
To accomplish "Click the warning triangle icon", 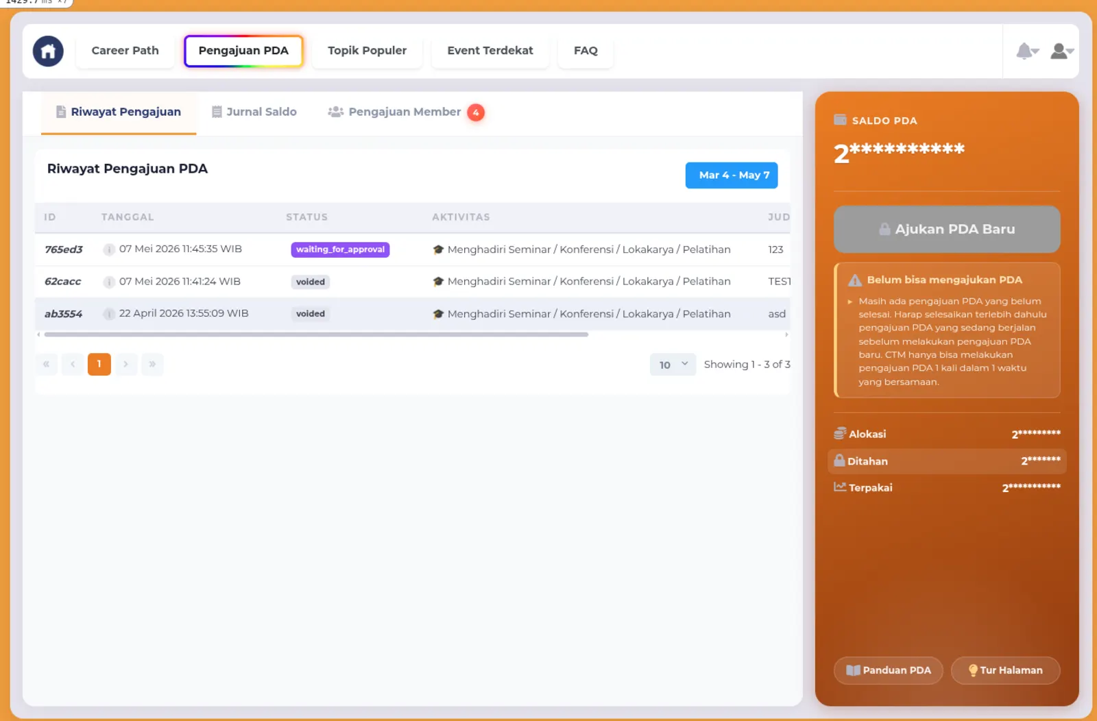I will (855, 280).
